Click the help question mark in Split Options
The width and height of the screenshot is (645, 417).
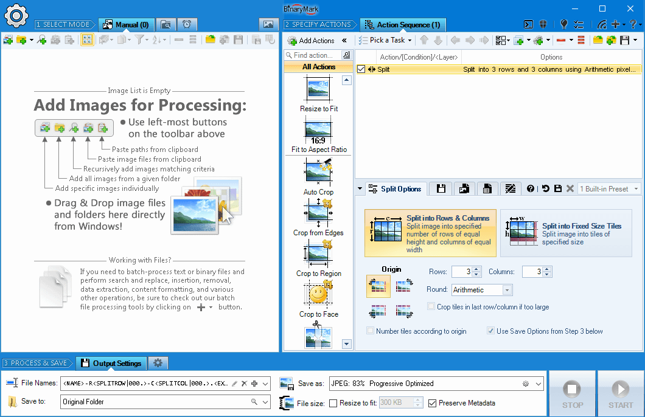pyautogui.click(x=531, y=188)
